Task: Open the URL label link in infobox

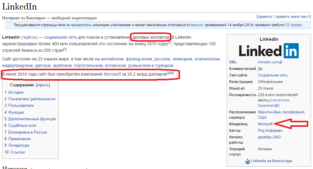Action: 233,62
